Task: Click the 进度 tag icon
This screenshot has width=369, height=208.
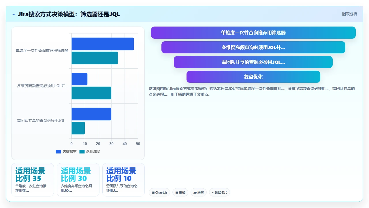Action: pos(195,192)
